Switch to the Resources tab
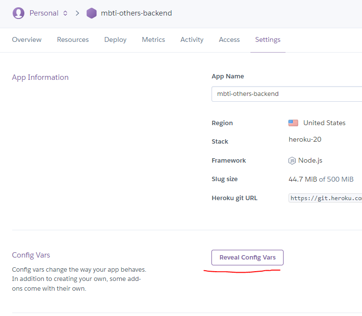Screen dimensions: 362x316 click(73, 39)
